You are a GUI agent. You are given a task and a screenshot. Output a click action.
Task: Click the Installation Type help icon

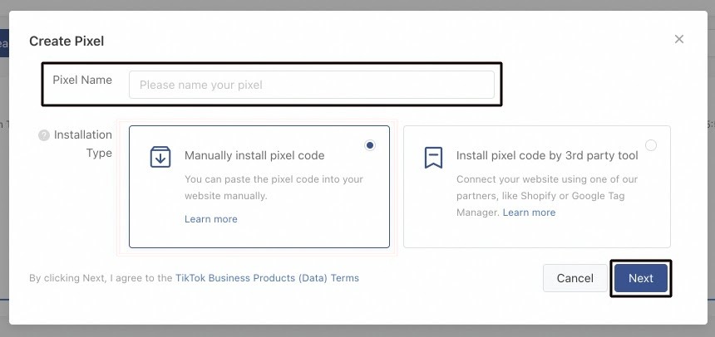coord(44,135)
